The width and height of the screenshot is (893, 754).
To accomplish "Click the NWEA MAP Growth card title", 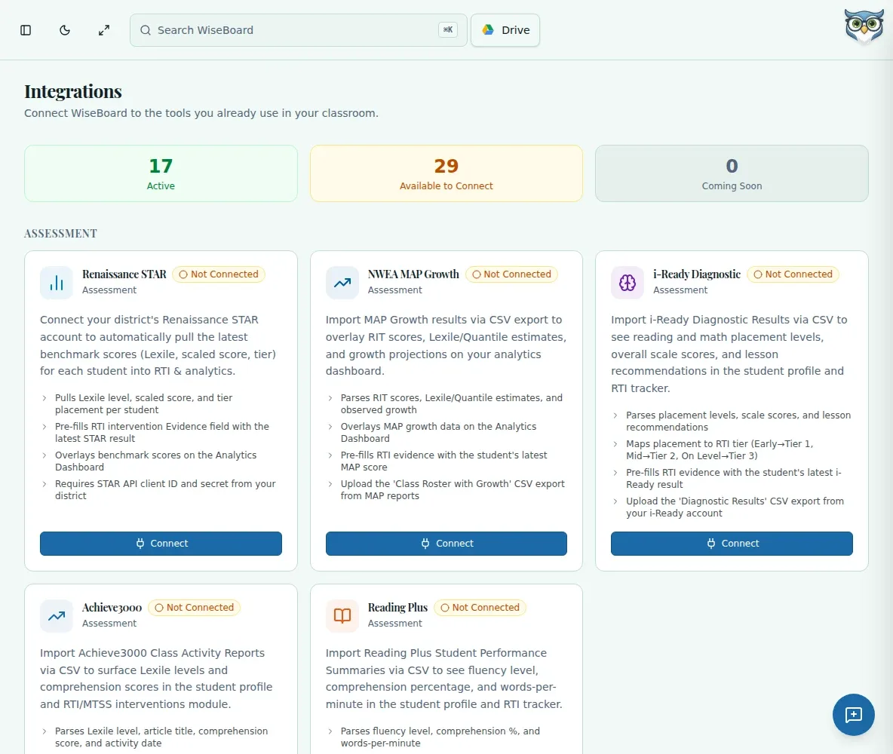I will (413, 274).
